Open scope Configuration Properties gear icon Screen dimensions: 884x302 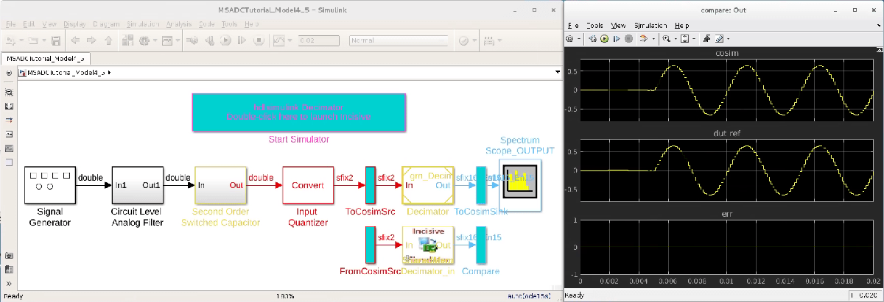pos(570,39)
